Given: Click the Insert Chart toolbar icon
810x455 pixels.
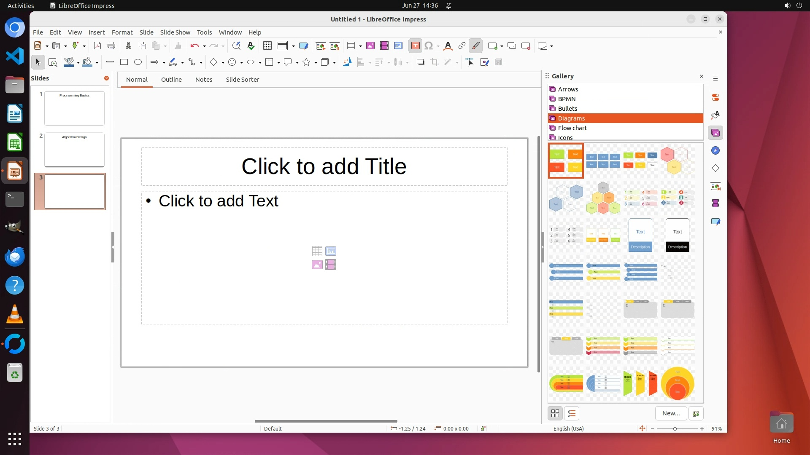Looking at the screenshot, I should pos(398,46).
